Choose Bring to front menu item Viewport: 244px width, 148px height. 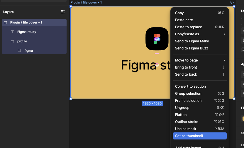(x=200, y=67)
